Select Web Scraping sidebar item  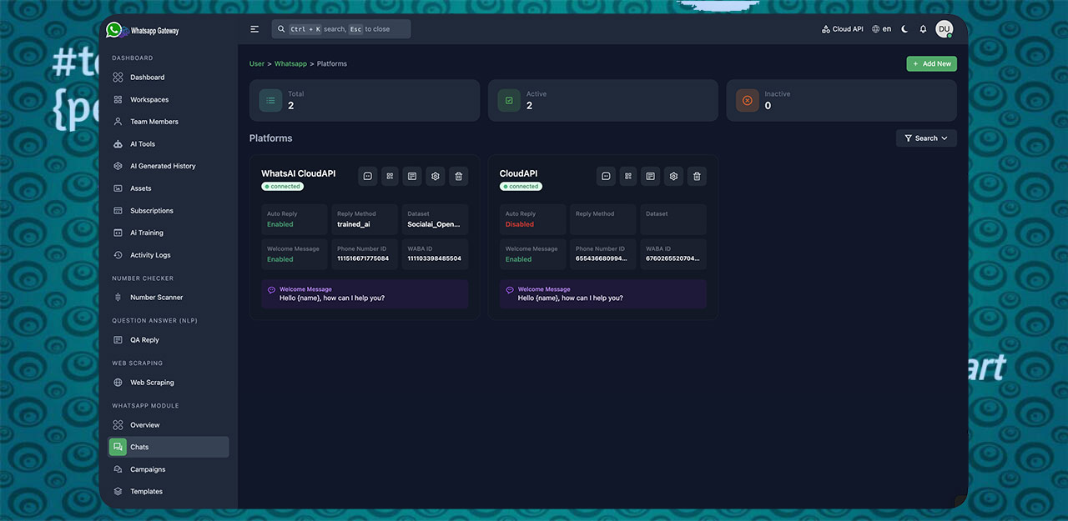(152, 383)
